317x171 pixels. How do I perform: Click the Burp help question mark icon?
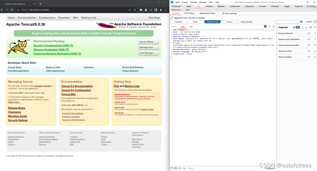pyautogui.click(x=315, y=21)
